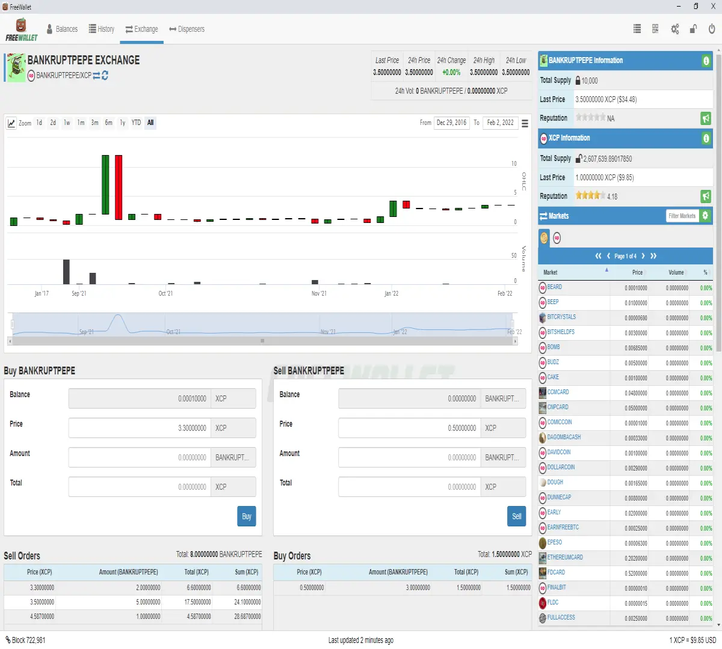Open the CCMCARD market link
Image resolution: width=722 pixels, height=649 pixels.
point(558,392)
